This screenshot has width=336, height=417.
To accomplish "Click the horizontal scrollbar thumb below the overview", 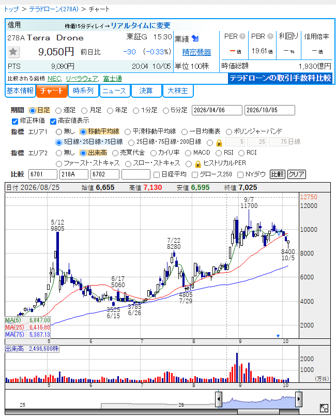I will click(258, 412).
